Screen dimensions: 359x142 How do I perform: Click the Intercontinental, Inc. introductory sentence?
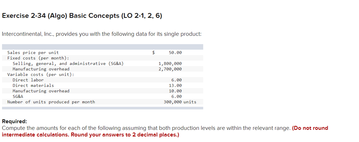click(x=101, y=34)
